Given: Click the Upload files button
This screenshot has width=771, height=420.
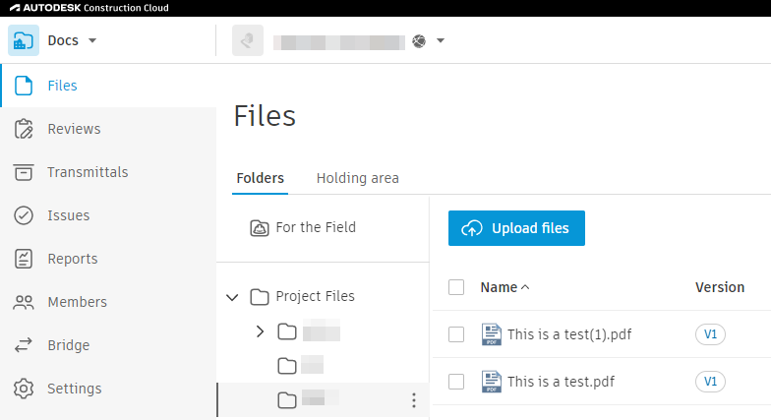Looking at the screenshot, I should pyautogui.click(x=516, y=228).
